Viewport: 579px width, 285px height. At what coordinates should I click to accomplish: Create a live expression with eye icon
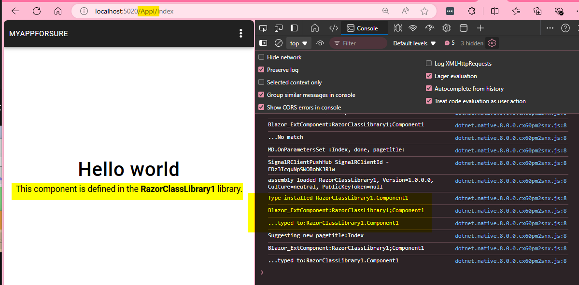[320, 43]
